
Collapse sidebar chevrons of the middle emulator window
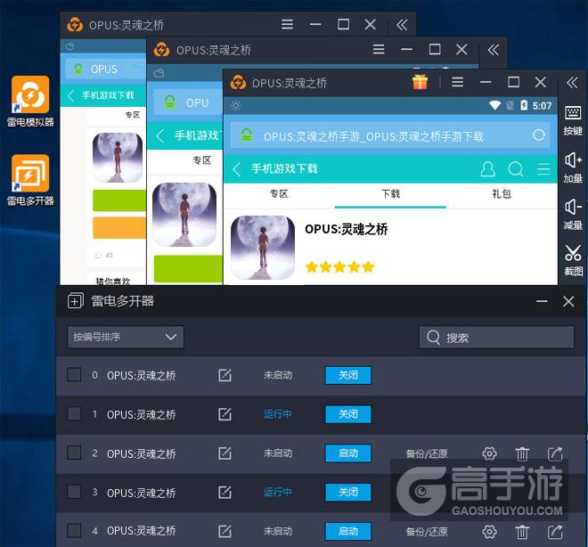click(493, 50)
